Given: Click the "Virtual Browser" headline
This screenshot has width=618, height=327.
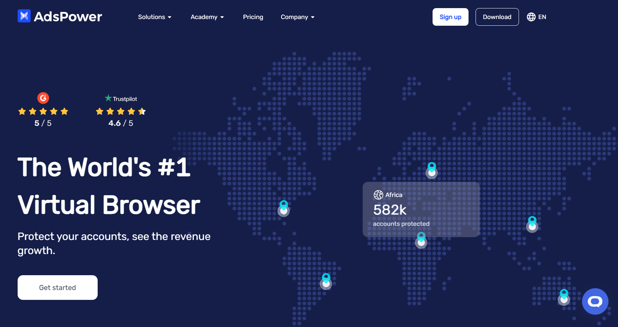Looking at the screenshot, I should pos(109,205).
